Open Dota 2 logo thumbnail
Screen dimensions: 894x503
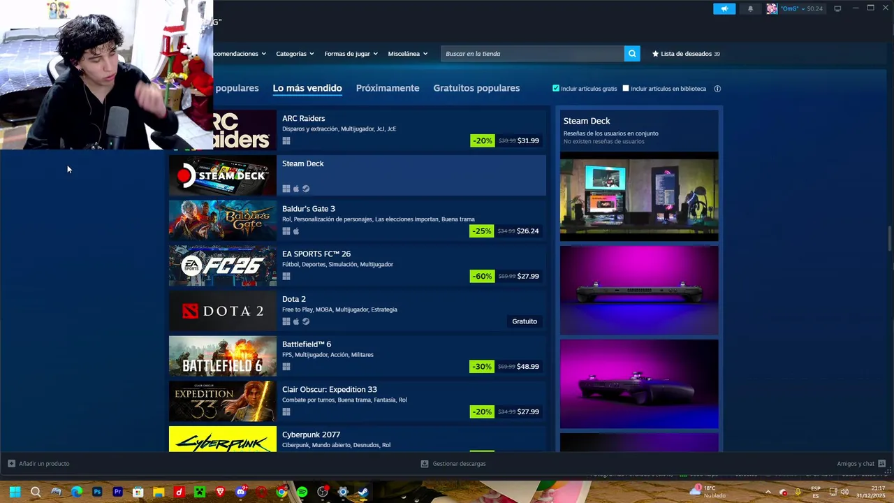pos(223,311)
